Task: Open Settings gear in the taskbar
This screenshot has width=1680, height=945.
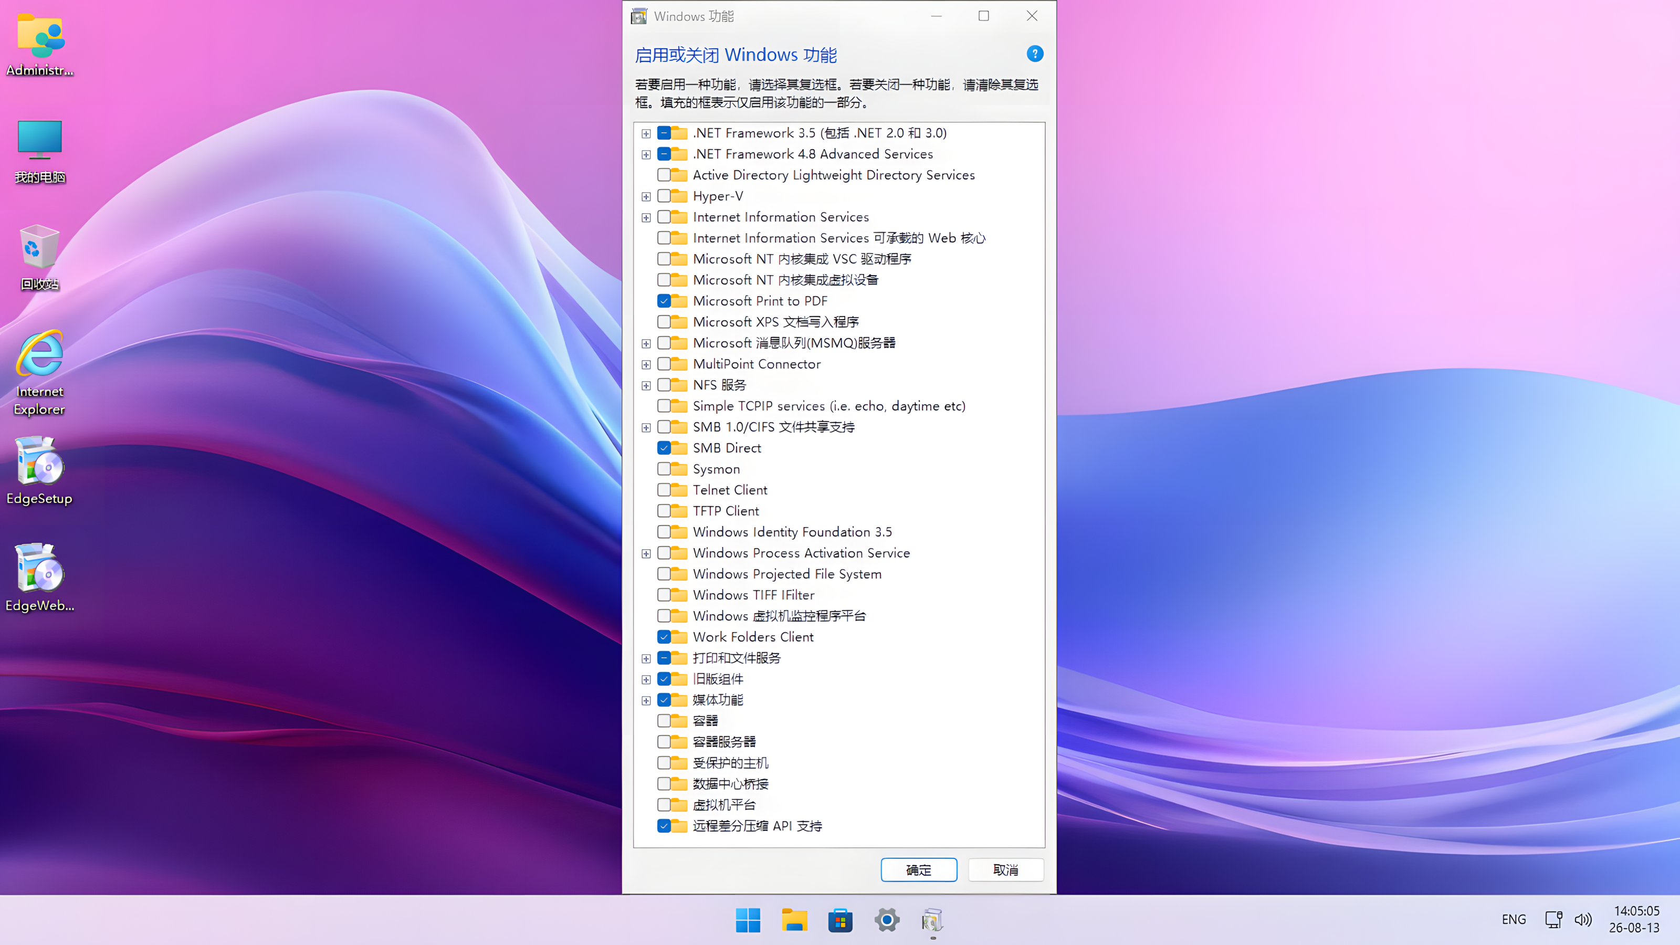Action: click(x=887, y=920)
